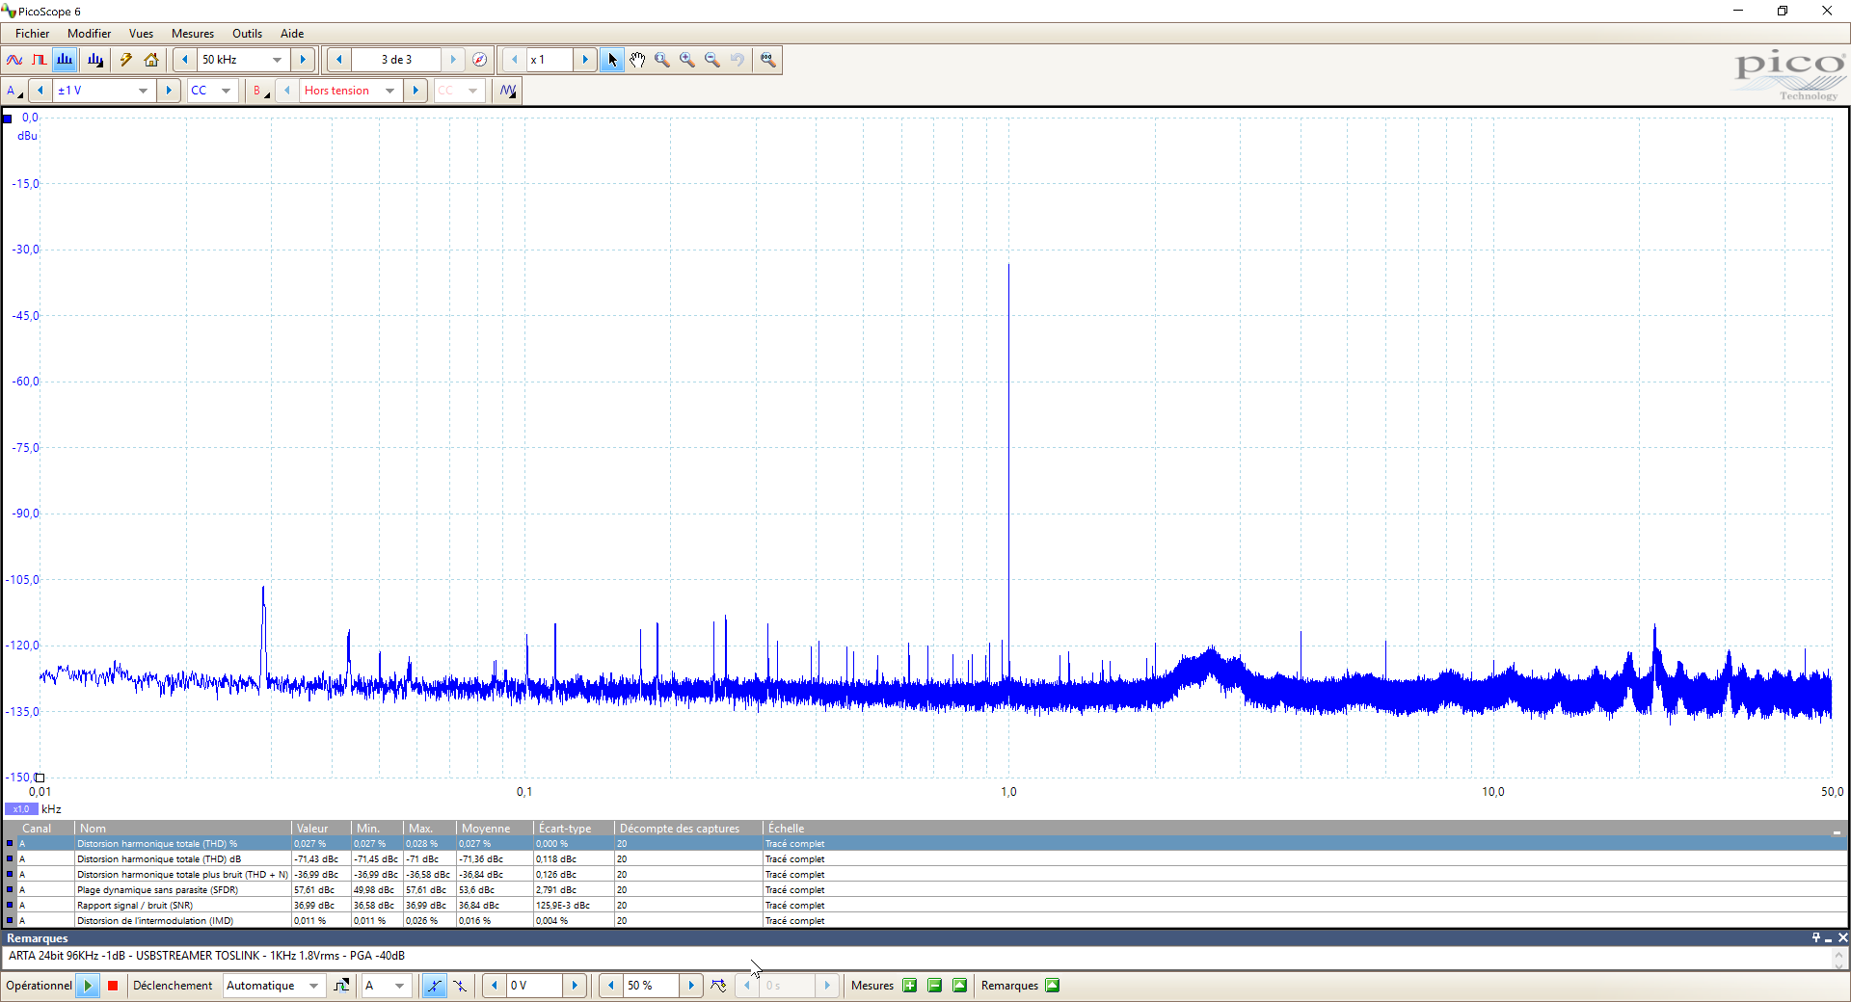Click the zoom overview 100% icon
Screen dimensions: 1851x1002
tap(767, 60)
